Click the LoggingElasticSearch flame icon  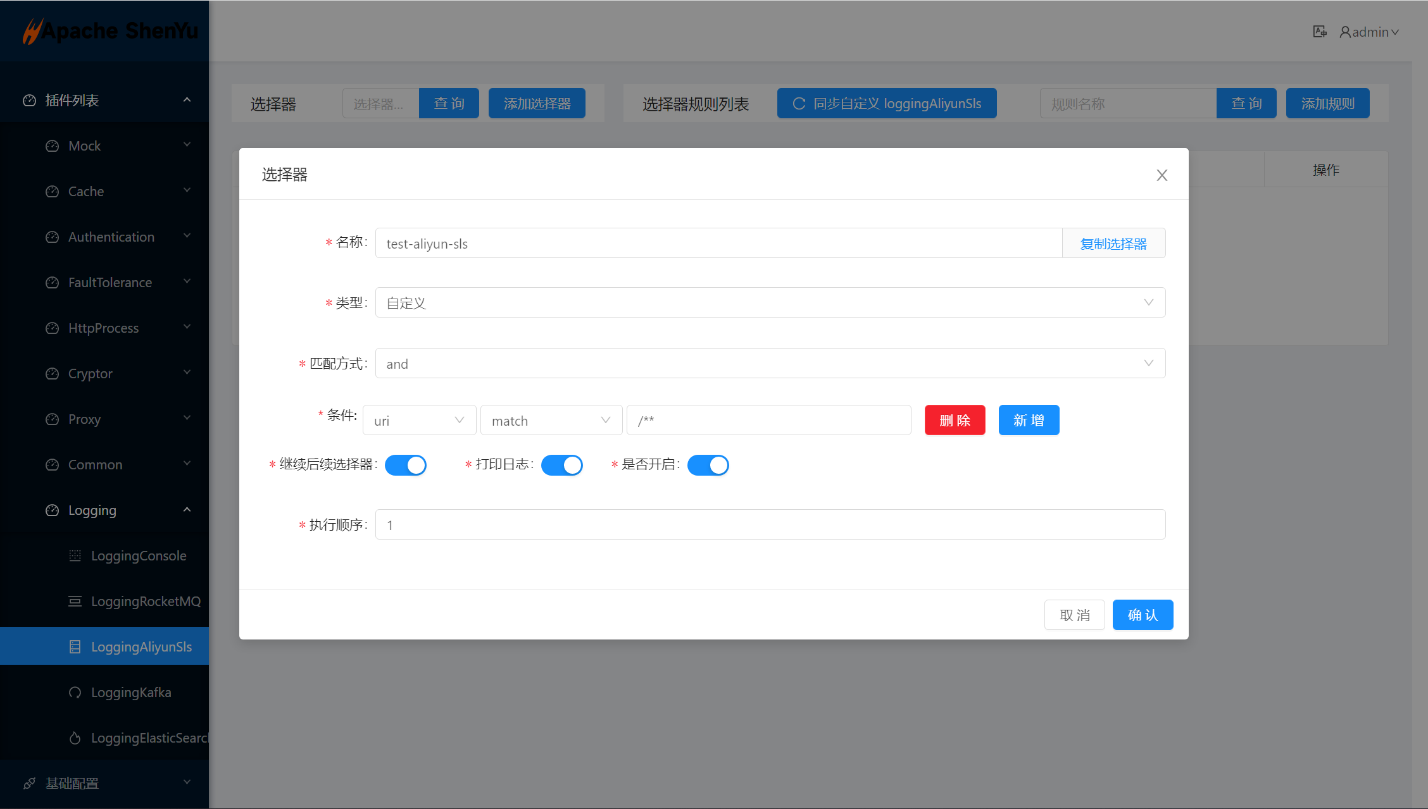click(x=75, y=738)
